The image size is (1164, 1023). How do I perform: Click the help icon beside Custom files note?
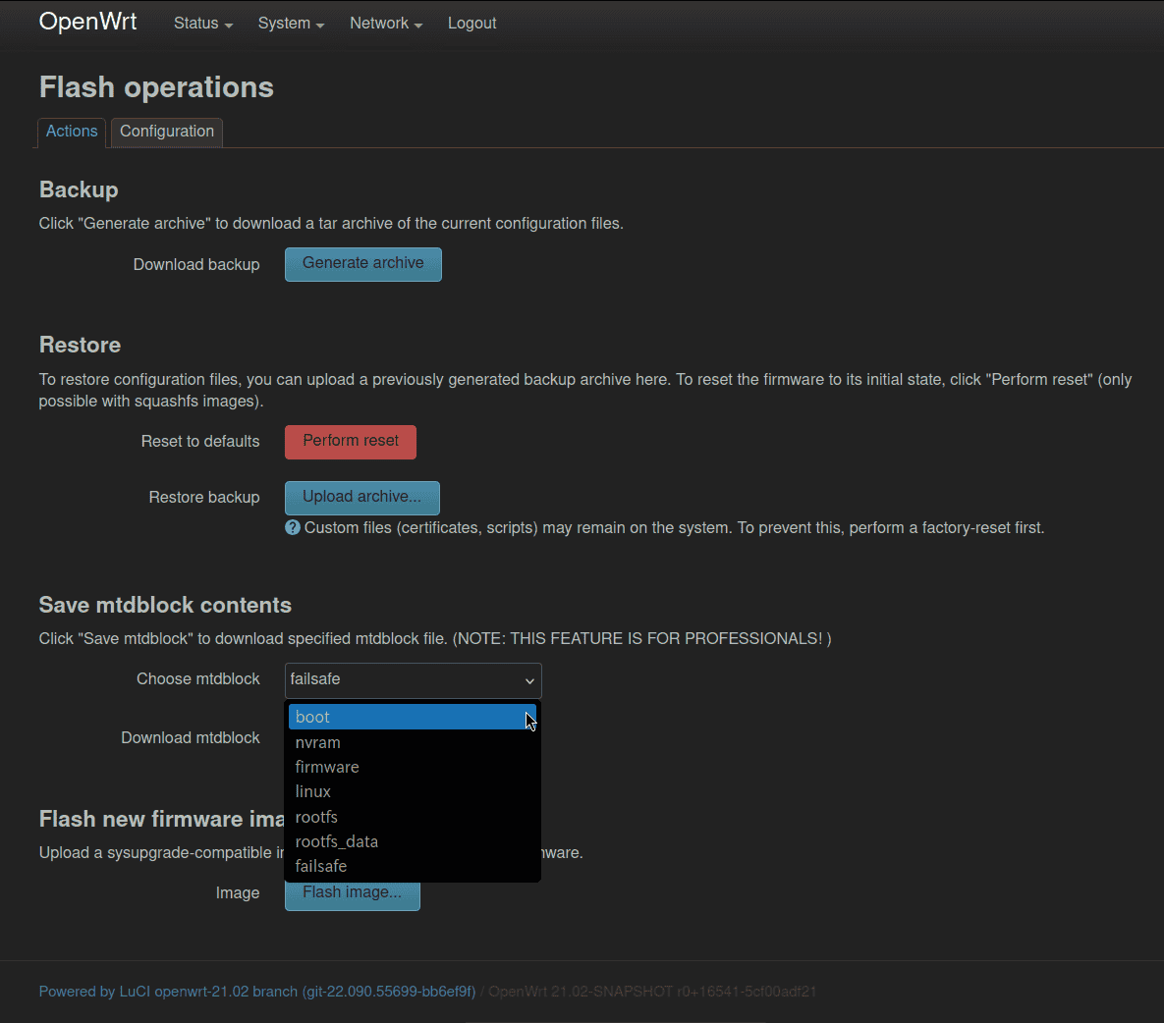point(293,527)
